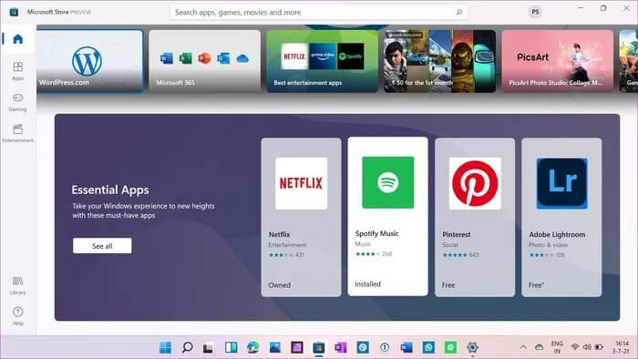Click the Netflix star rating
This screenshot has width=638, height=359.
tap(281, 255)
